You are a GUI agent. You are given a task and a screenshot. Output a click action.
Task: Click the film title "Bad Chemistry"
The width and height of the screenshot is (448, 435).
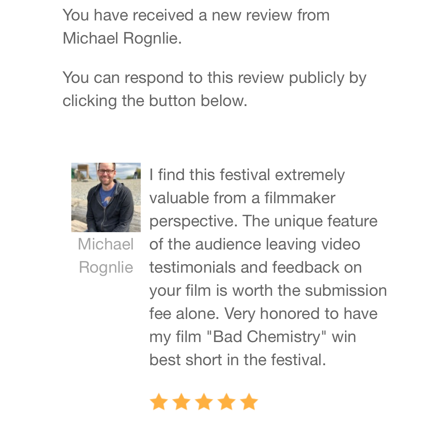click(266, 337)
